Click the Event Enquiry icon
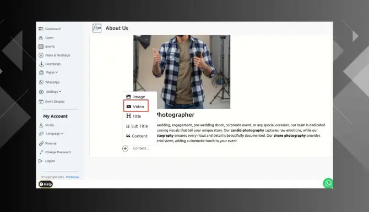The height and width of the screenshot is (212, 369). tap(41, 102)
